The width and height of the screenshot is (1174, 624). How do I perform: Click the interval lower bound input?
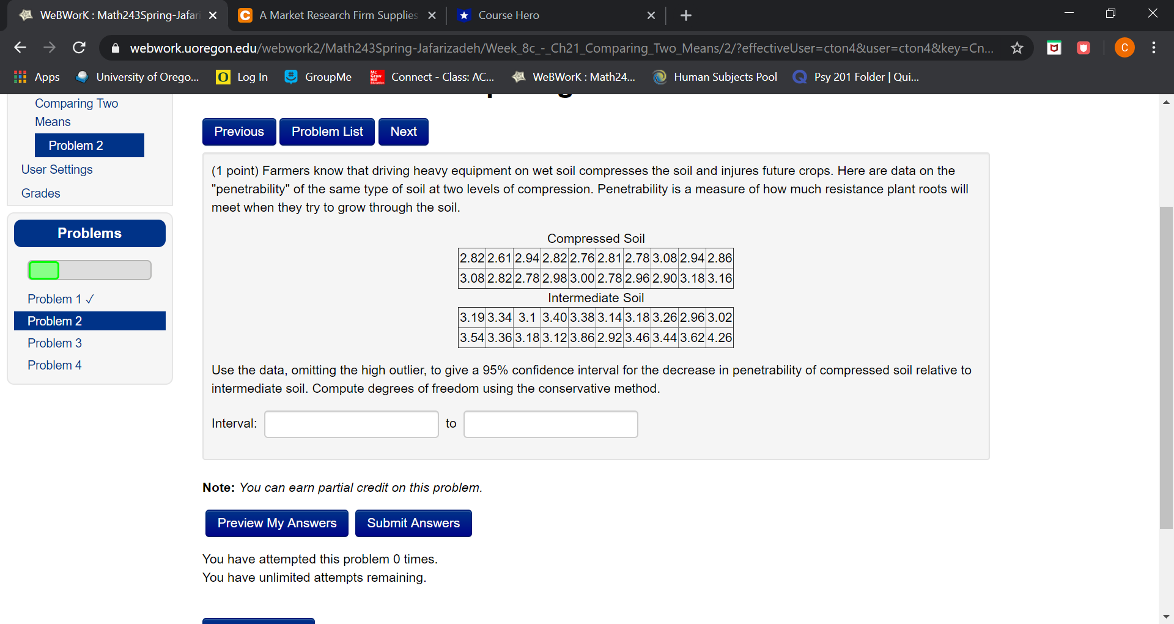coord(352,424)
